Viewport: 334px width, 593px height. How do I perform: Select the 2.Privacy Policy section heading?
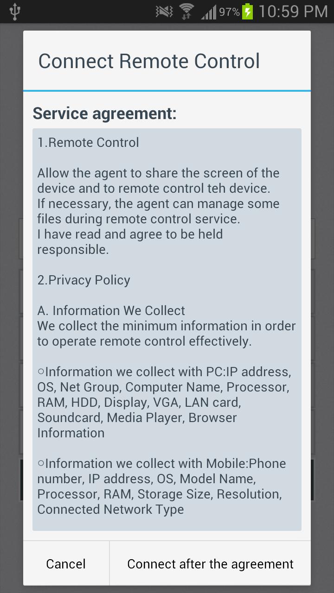[x=84, y=280]
